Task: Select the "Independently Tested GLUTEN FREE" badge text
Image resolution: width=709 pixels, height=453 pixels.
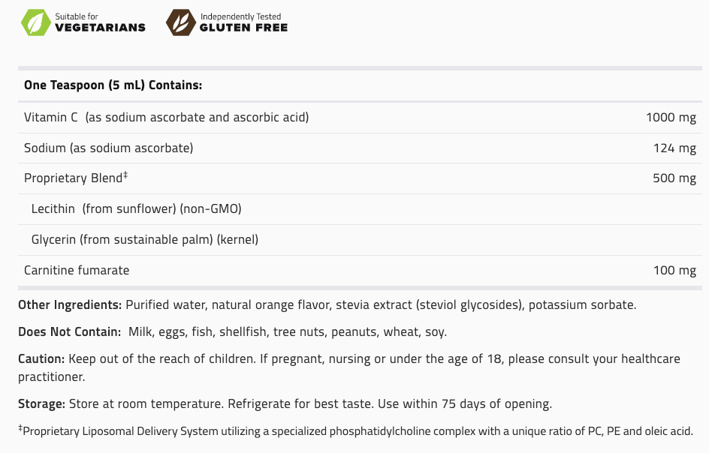Action: [243, 22]
